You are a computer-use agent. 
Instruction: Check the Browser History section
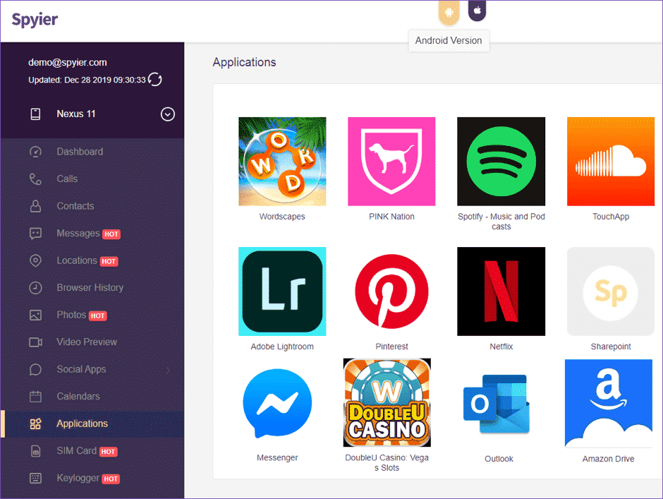click(x=89, y=287)
